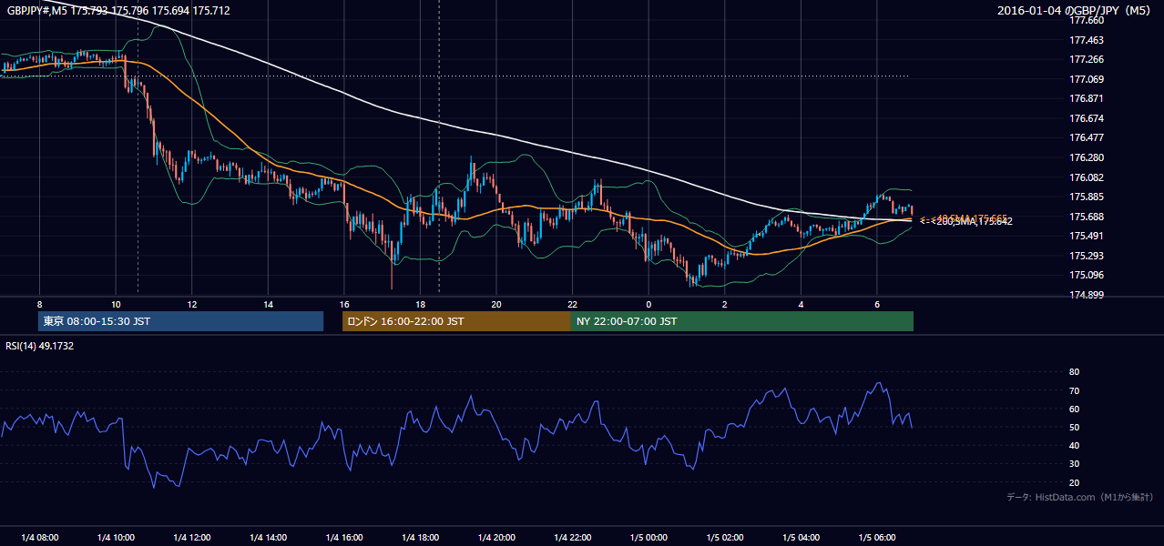Click RSI axis level 80

(x=1074, y=372)
